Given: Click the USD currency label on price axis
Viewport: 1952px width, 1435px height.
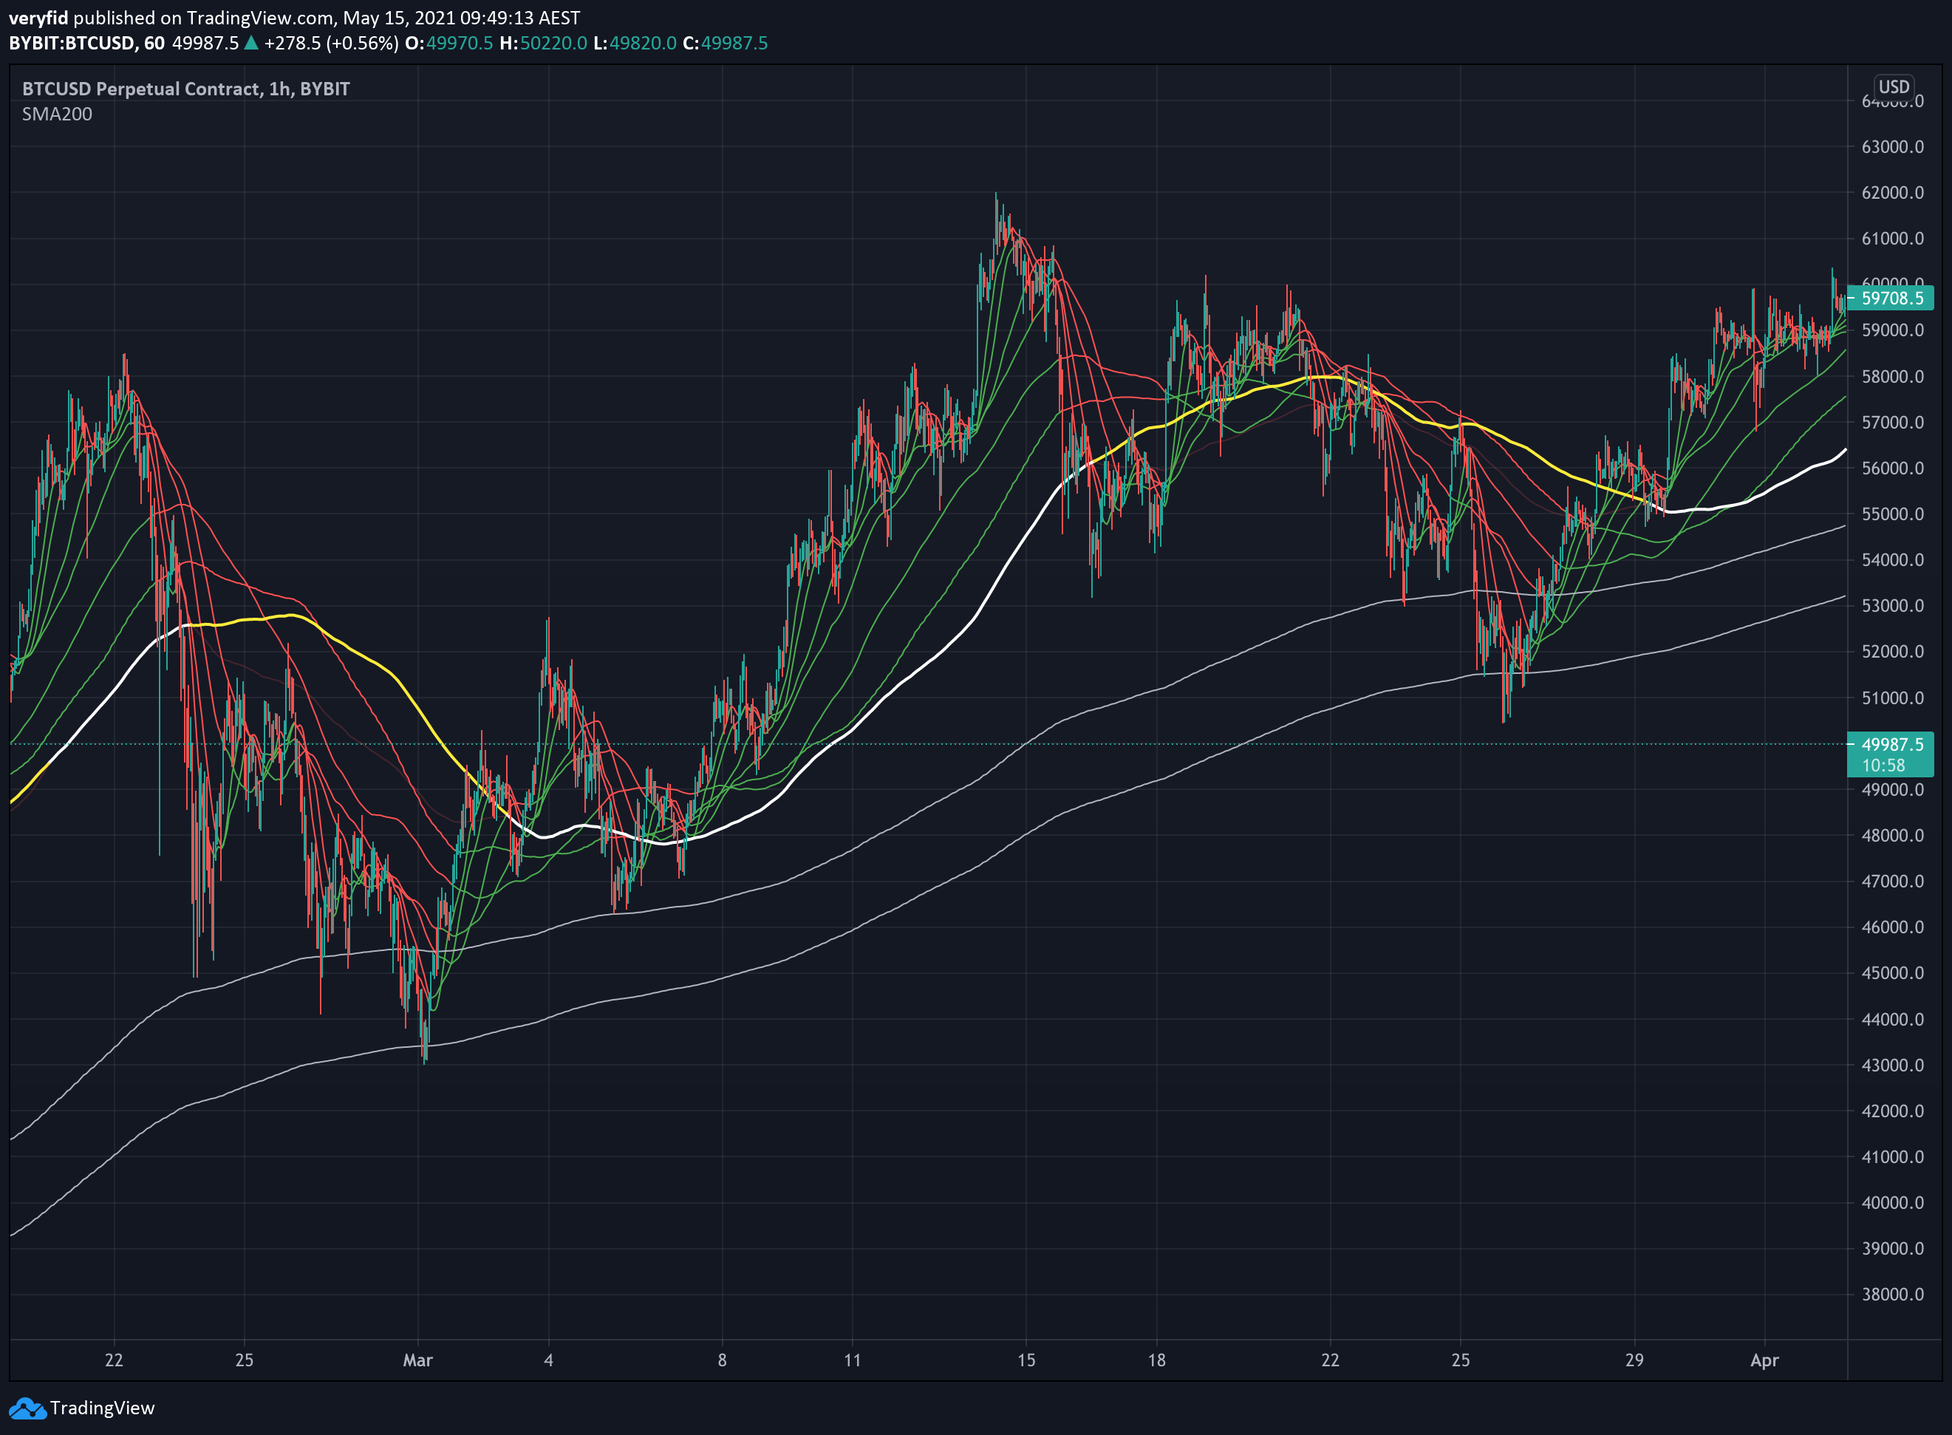Looking at the screenshot, I should pyautogui.click(x=1894, y=87).
